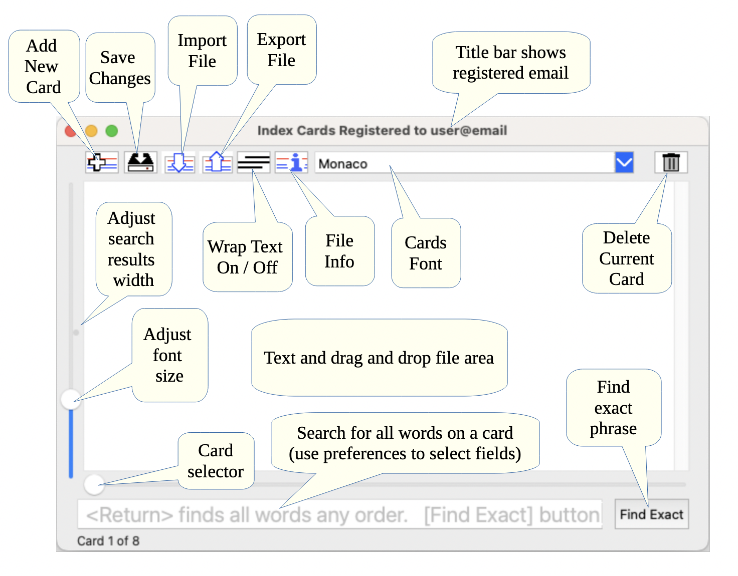Click the Import File down-arrow icon
738x576 pixels.
click(179, 162)
